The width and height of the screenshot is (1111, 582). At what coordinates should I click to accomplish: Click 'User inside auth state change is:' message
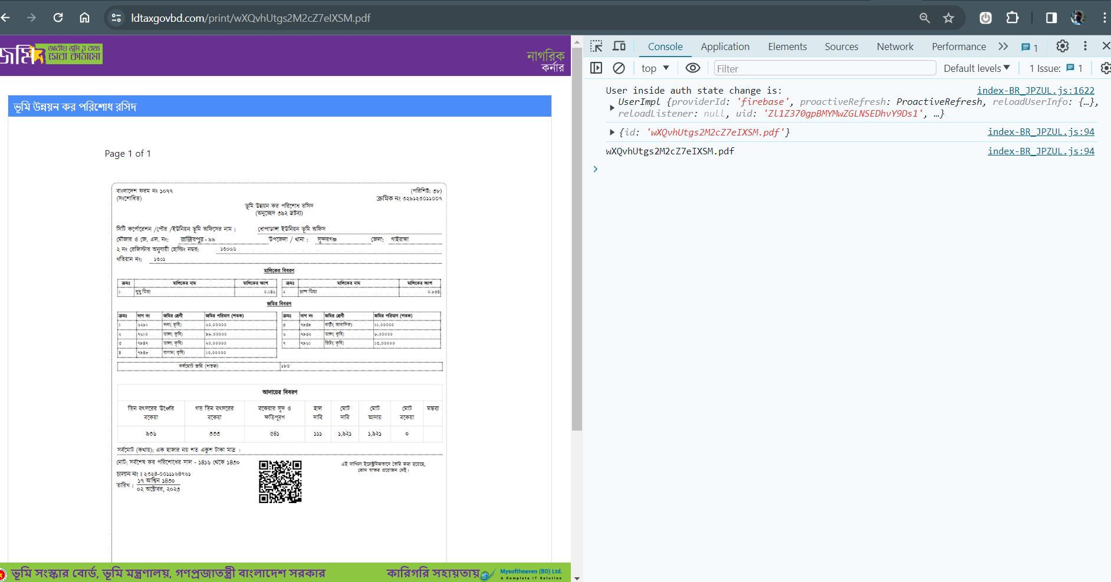(x=693, y=91)
